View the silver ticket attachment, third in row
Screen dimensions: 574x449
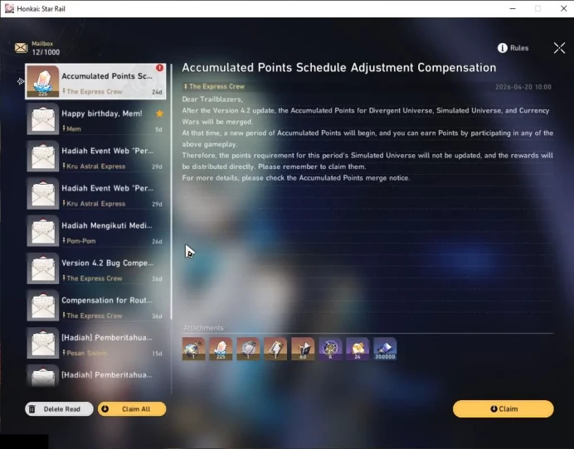point(248,349)
